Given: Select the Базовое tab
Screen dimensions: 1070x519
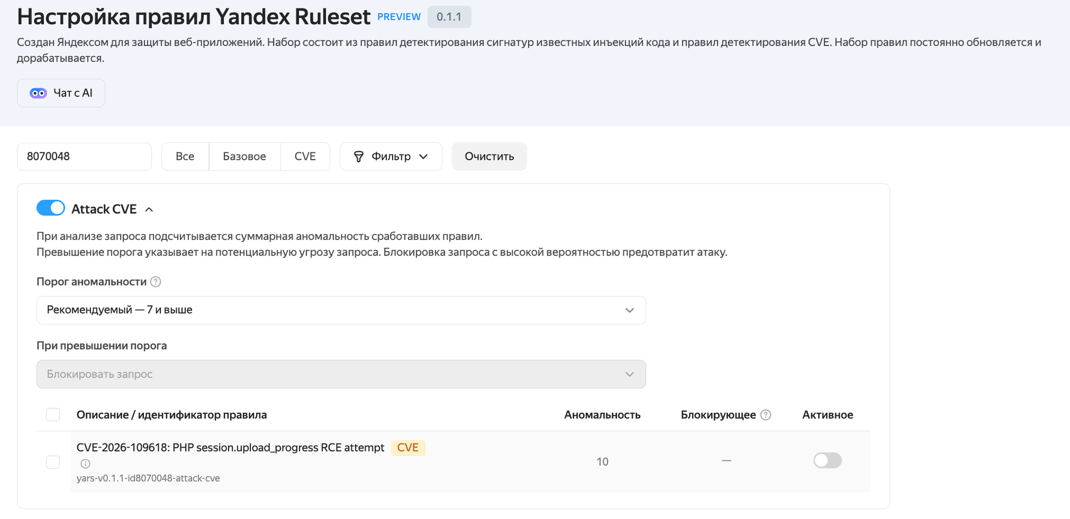Looking at the screenshot, I should (x=244, y=157).
